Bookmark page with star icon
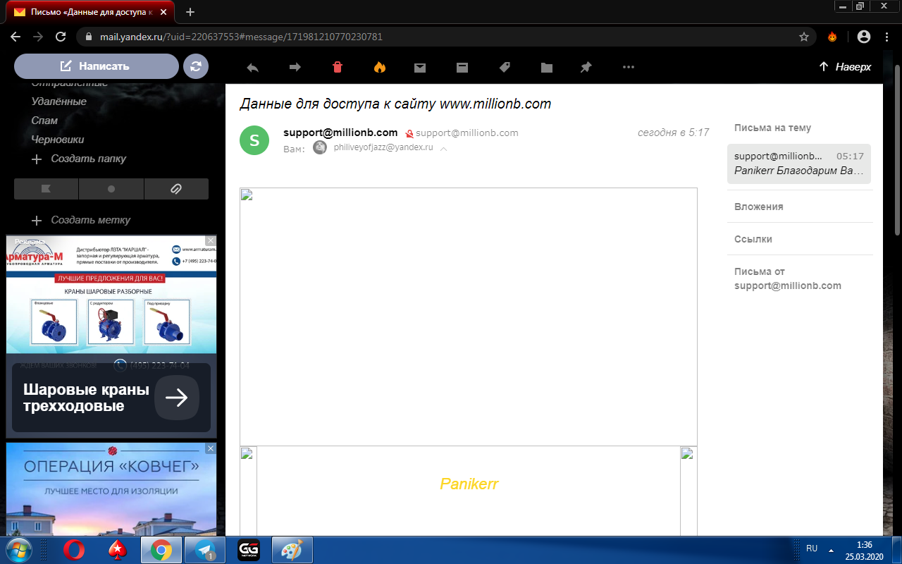The width and height of the screenshot is (902, 564). click(x=803, y=37)
